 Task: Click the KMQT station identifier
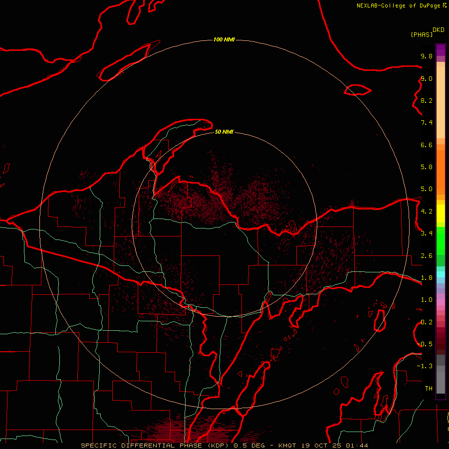click(287, 446)
